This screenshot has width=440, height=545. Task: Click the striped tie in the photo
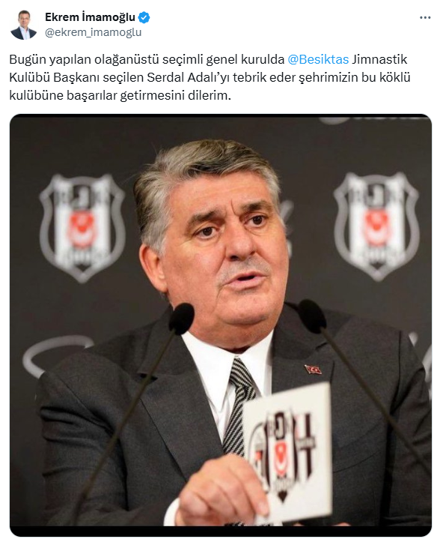click(240, 405)
